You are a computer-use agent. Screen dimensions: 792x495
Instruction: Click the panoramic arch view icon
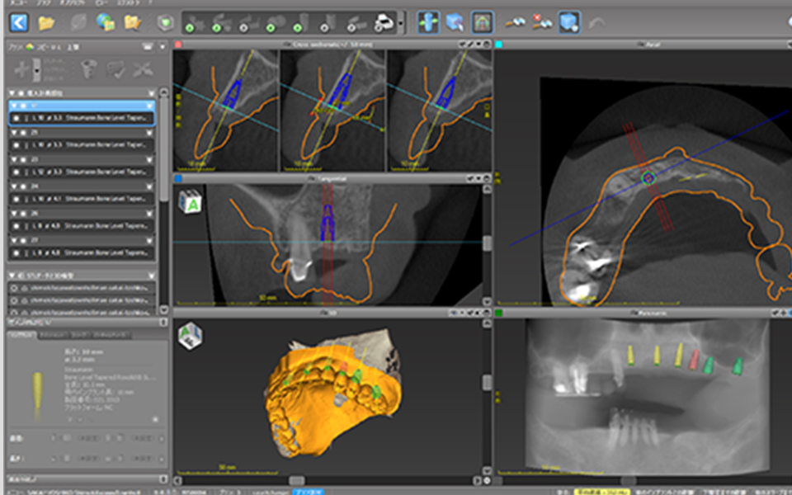pyautogui.click(x=483, y=22)
